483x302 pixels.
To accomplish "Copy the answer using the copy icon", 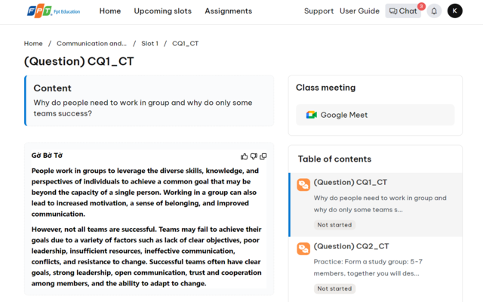I will (263, 156).
